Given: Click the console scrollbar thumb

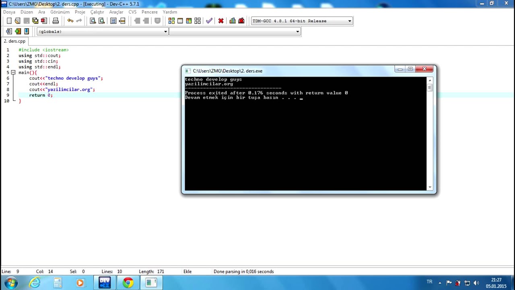Looking at the screenshot, I should (x=430, y=87).
